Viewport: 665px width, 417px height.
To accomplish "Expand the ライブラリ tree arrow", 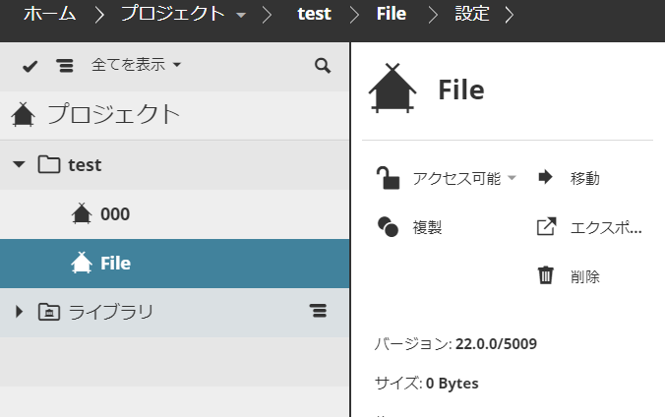I will click(19, 312).
